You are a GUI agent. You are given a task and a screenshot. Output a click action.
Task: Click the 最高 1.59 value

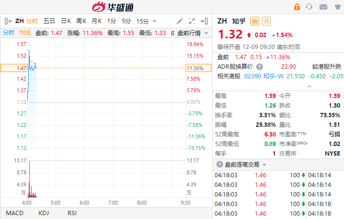270,96
